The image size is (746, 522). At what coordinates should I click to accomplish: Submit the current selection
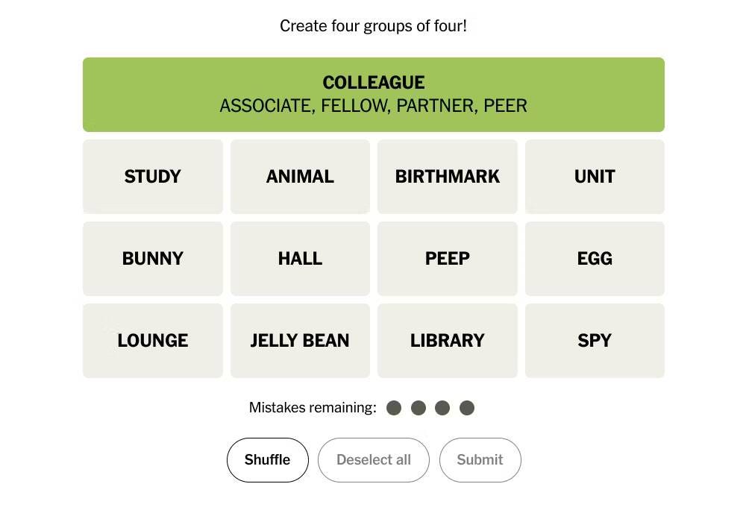[x=480, y=460]
